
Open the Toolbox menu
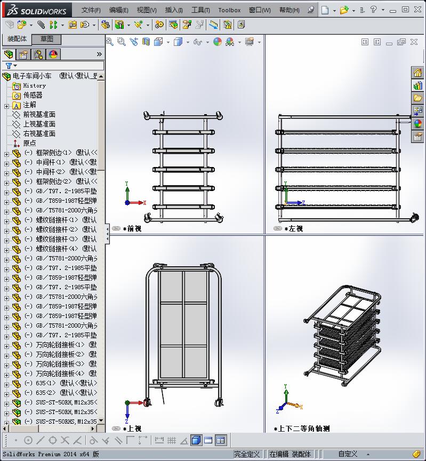click(229, 10)
